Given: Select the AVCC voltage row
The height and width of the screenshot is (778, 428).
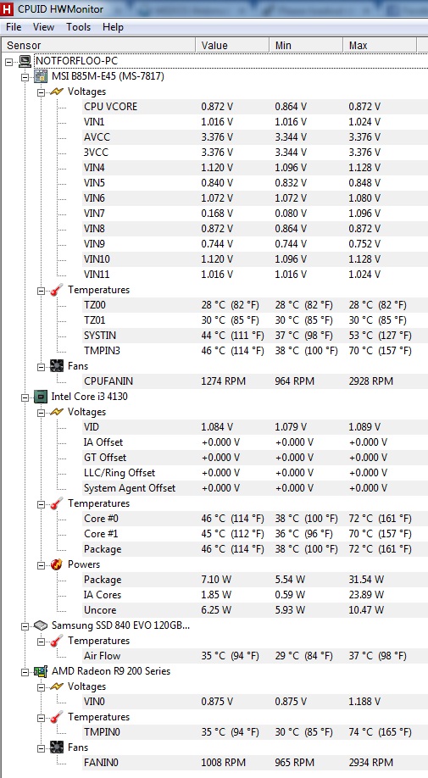Looking at the screenshot, I should (255, 137).
